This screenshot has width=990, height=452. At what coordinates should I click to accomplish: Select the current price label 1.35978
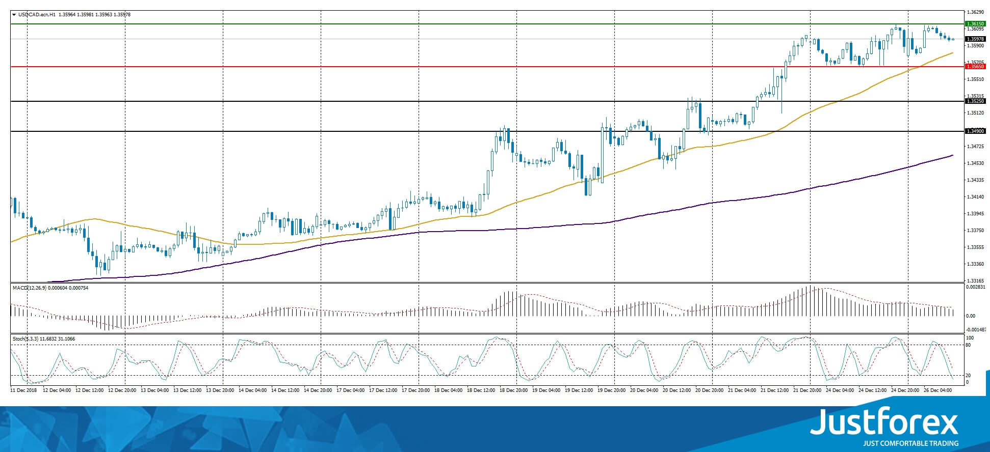(975, 39)
